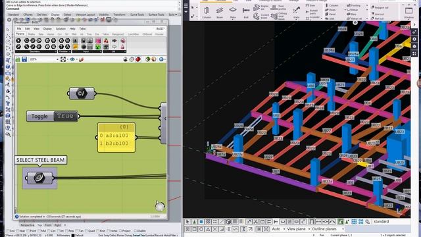Open Rhino Curve Tools toolbar tab

click(137, 14)
